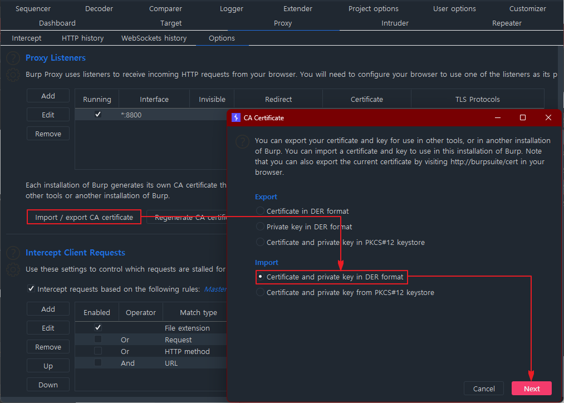Switch to Logger tab

point(232,9)
